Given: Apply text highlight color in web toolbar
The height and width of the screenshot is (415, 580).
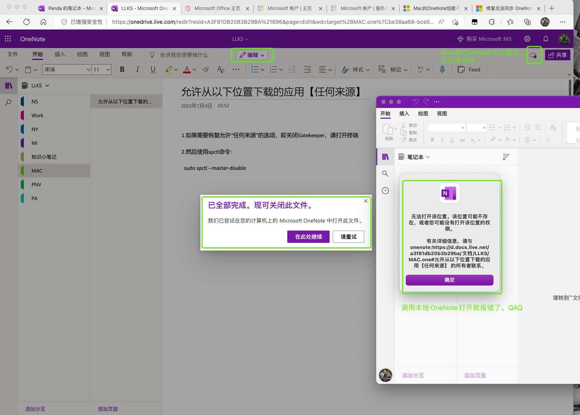Looking at the screenshot, I should [168, 70].
